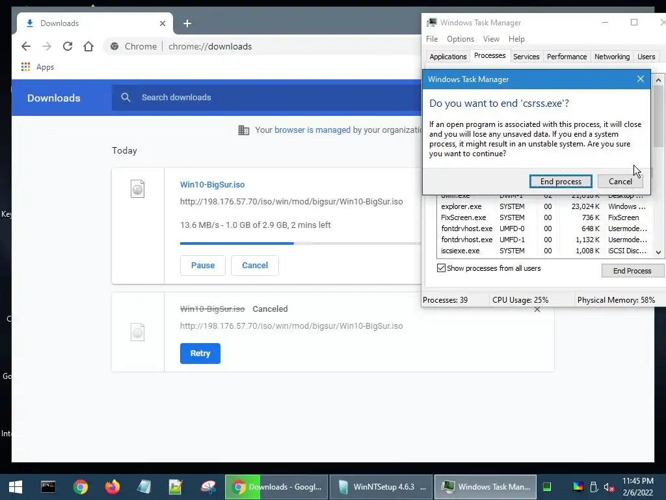Screen dimensions: 666x500
Task: Click the color display tray icon
Action: 578,487
